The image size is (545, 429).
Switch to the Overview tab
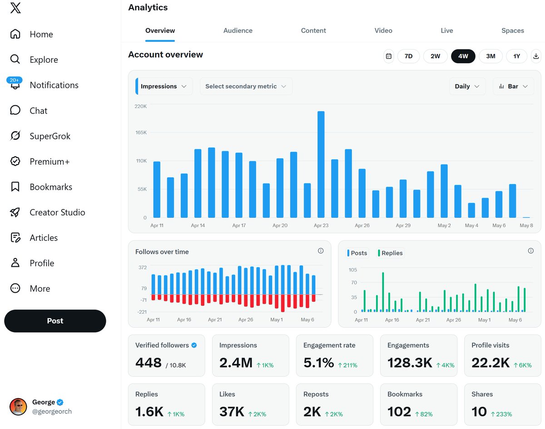tap(160, 30)
